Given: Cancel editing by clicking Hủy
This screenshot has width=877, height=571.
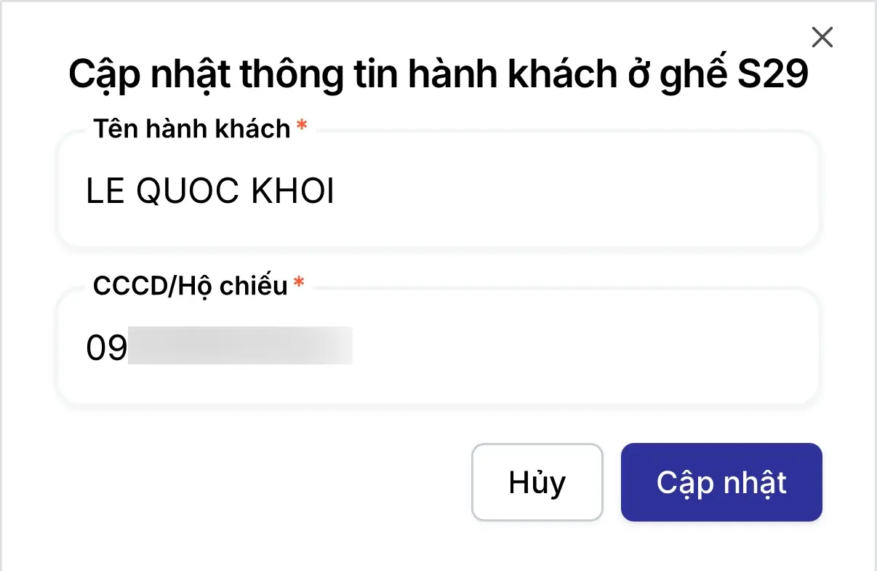Looking at the screenshot, I should (x=537, y=482).
